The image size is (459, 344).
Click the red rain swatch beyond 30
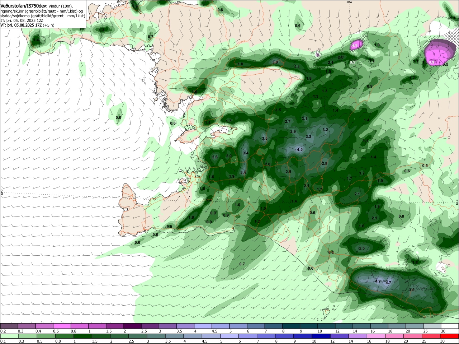[x=449, y=336]
